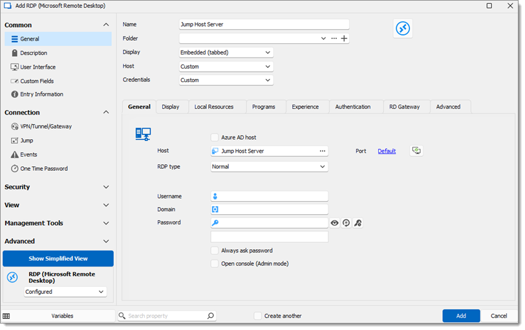This screenshot has width=525, height=330.
Task: Open the Credentials dropdown
Action: click(x=226, y=80)
